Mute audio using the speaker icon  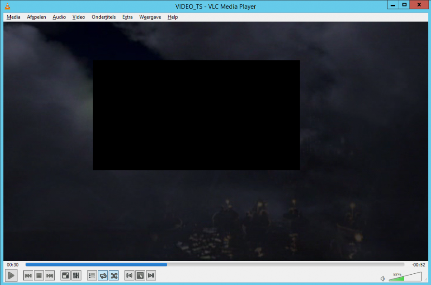coord(383,279)
